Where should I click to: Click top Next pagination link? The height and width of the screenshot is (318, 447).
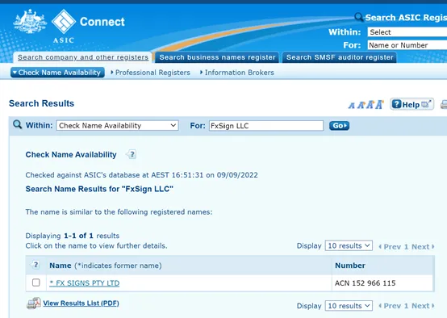coord(423,247)
